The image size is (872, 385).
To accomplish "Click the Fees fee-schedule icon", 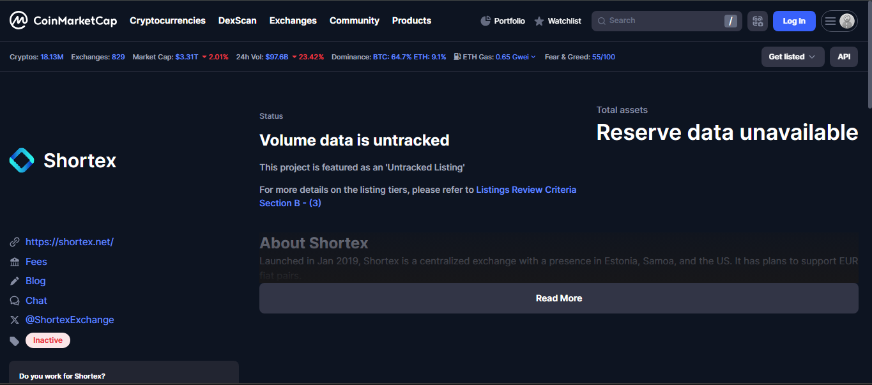I will [15, 261].
